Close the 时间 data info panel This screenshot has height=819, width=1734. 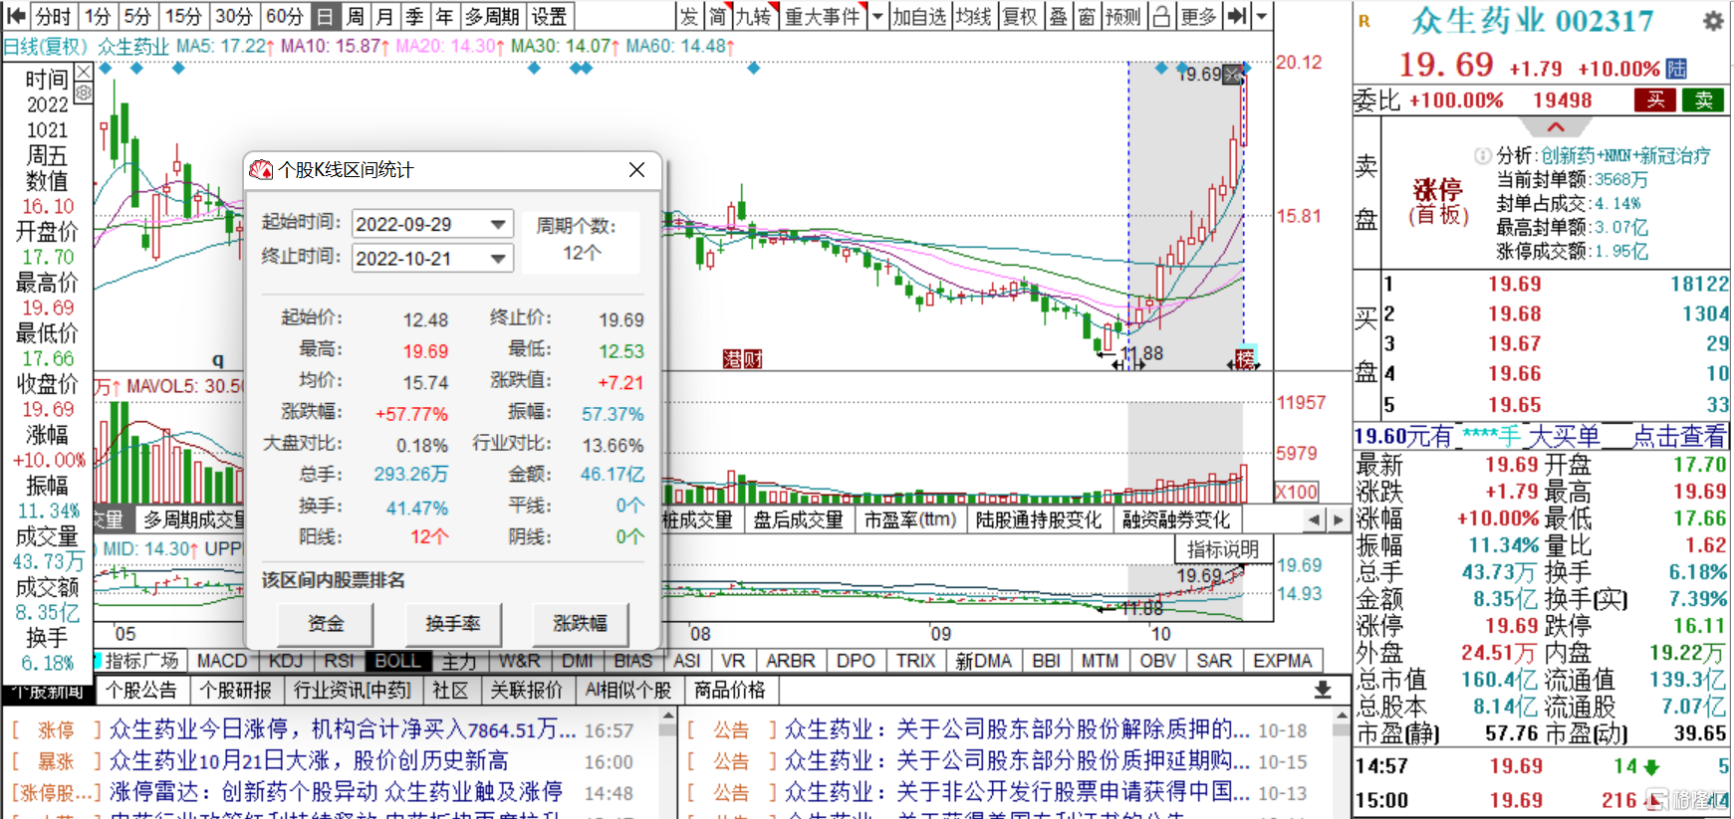tap(84, 72)
